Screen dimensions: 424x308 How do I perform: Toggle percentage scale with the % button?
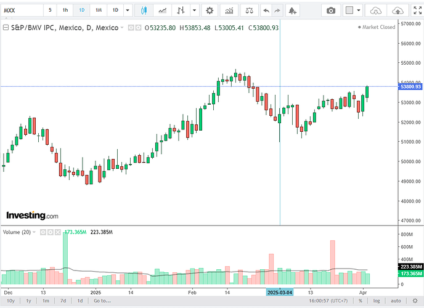point(361,301)
